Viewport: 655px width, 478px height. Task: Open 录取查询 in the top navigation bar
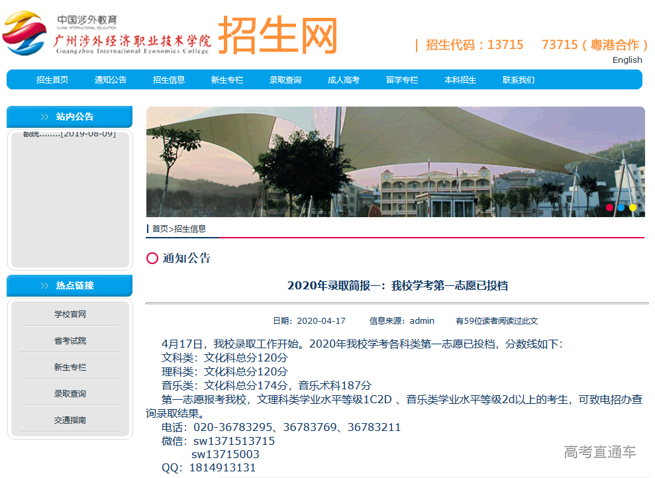[285, 80]
